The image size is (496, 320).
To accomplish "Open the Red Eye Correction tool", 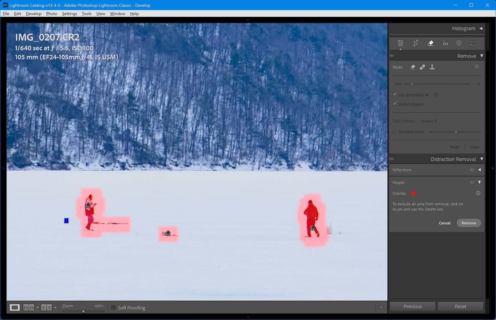I will click(445, 43).
